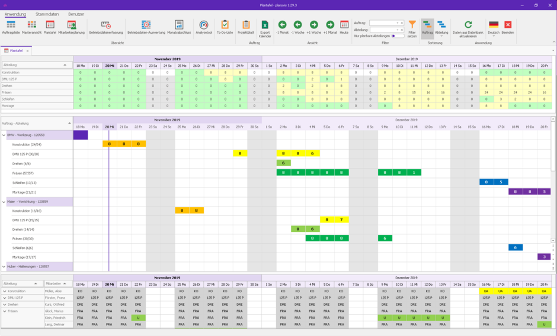557x336 pixels.
Task: Jump back one month with -1 Monat
Action: click(282, 27)
